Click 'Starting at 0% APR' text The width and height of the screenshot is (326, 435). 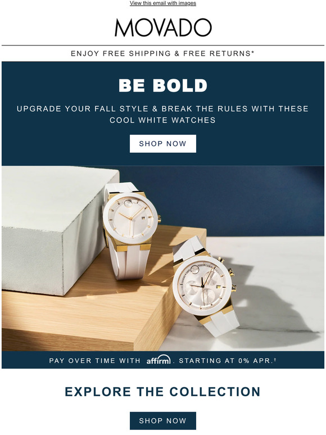pos(227,361)
